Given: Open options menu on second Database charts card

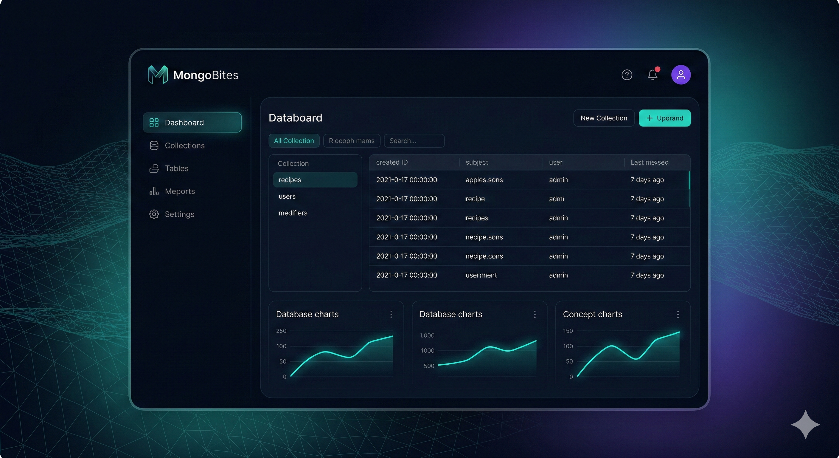Looking at the screenshot, I should click(x=534, y=314).
